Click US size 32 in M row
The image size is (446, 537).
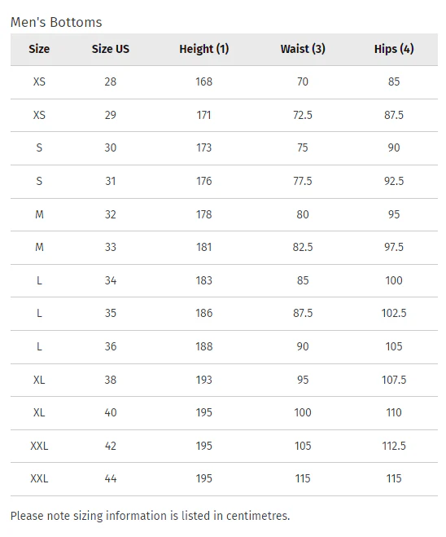(111, 214)
